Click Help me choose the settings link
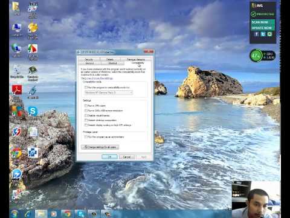The height and width of the screenshot is (218, 290). [x=97, y=78]
